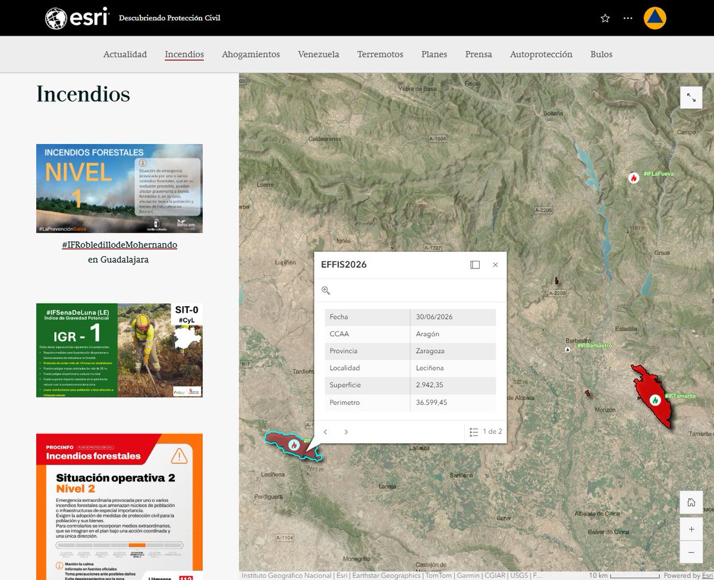Screen dimensions: 714x580
Task: Click the 'Incendios' page heading
Action: pyautogui.click(x=83, y=93)
